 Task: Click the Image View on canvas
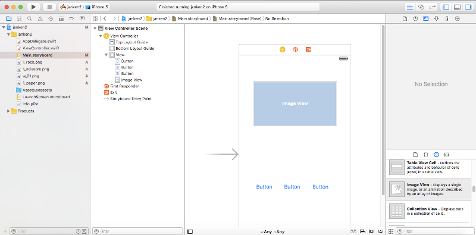[x=295, y=104]
